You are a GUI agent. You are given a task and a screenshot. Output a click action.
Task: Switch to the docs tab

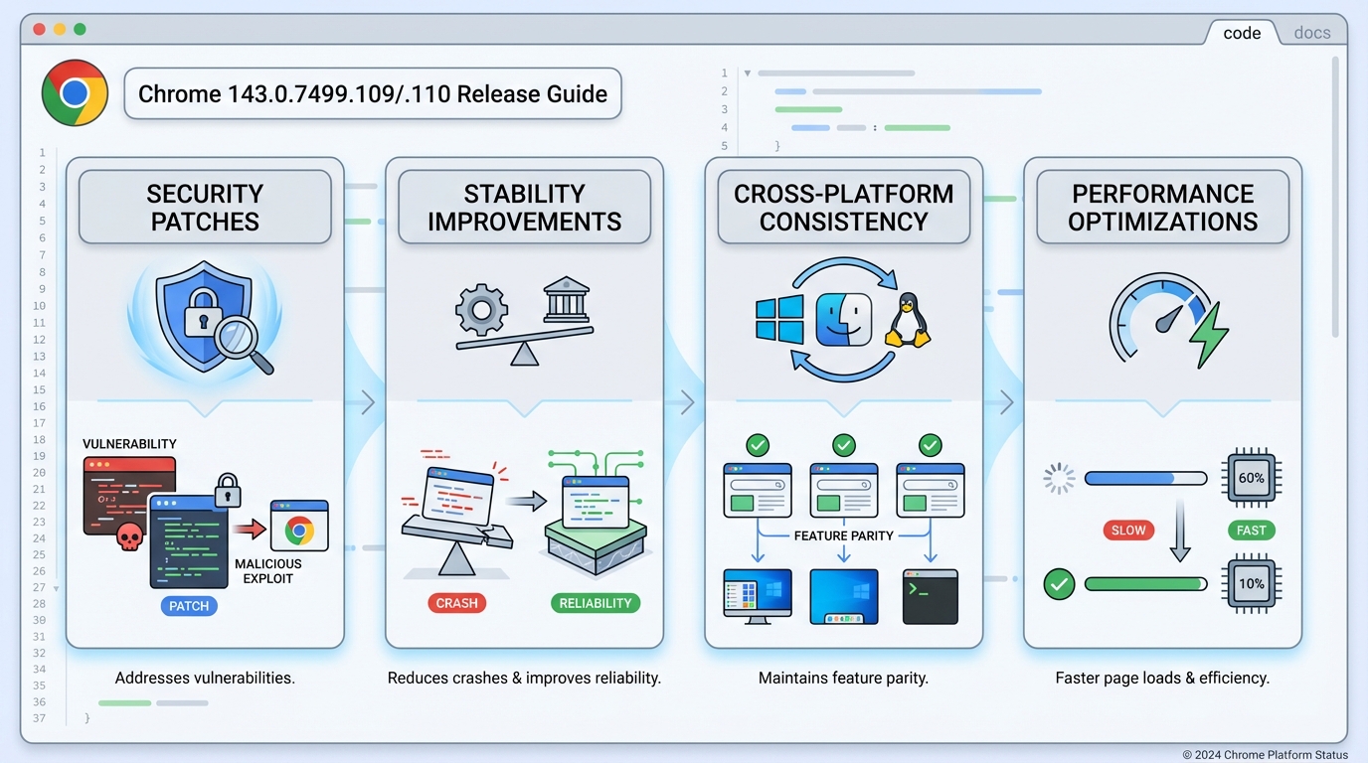coord(1311,33)
